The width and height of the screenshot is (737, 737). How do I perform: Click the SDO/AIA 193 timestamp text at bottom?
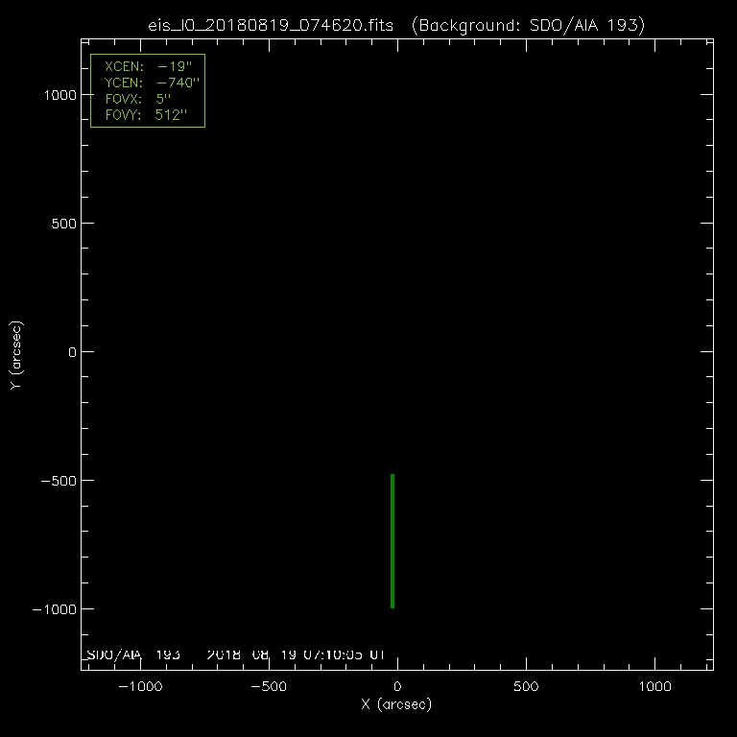[x=235, y=654]
